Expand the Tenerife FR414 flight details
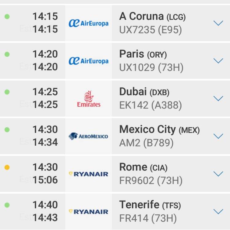Image resolution: width=230 pixels, height=230 pixels. (218, 212)
